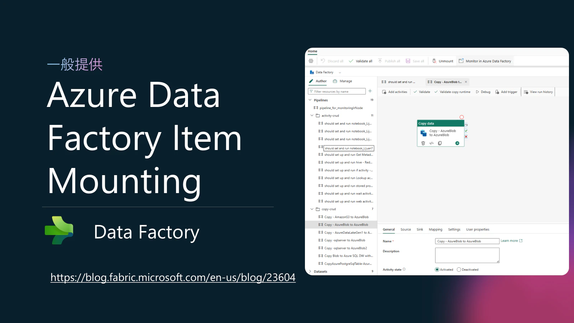Image resolution: width=574 pixels, height=323 pixels.
Task: Open the settings gear in Home toolbar
Action: pyautogui.click(x=311, y=61)
